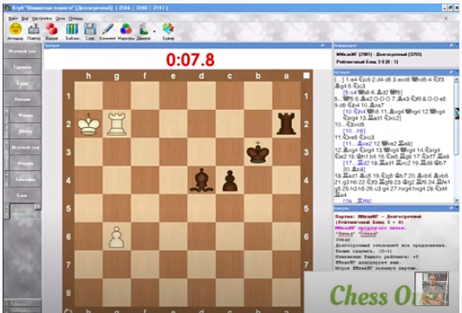Click the chess engine flask icon
This screenshot has width=462, height=313.
pos(144,29)
